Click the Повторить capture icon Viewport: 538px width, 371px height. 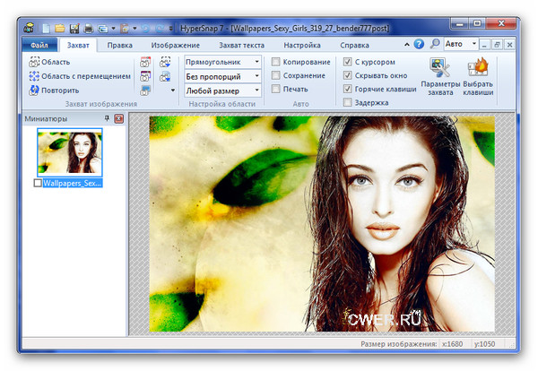coord(34,90)
